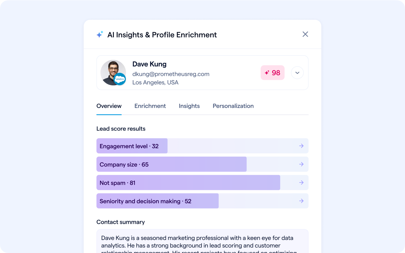Click the Not spam row arrow
Image resolution: width=405 pixels, height=253 pixels.
301,183
